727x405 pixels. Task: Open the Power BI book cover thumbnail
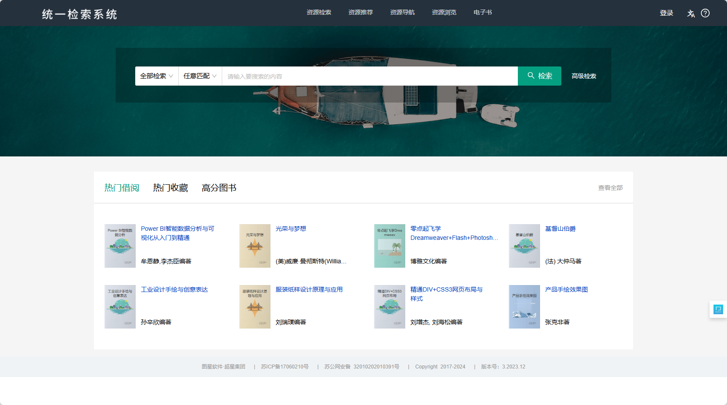click(x=120, y=246)
